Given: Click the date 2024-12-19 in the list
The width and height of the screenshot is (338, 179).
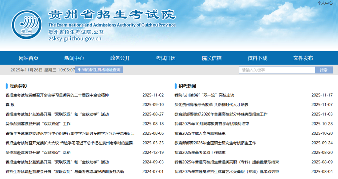Looking at the screenshot, I should pos(153,153).
